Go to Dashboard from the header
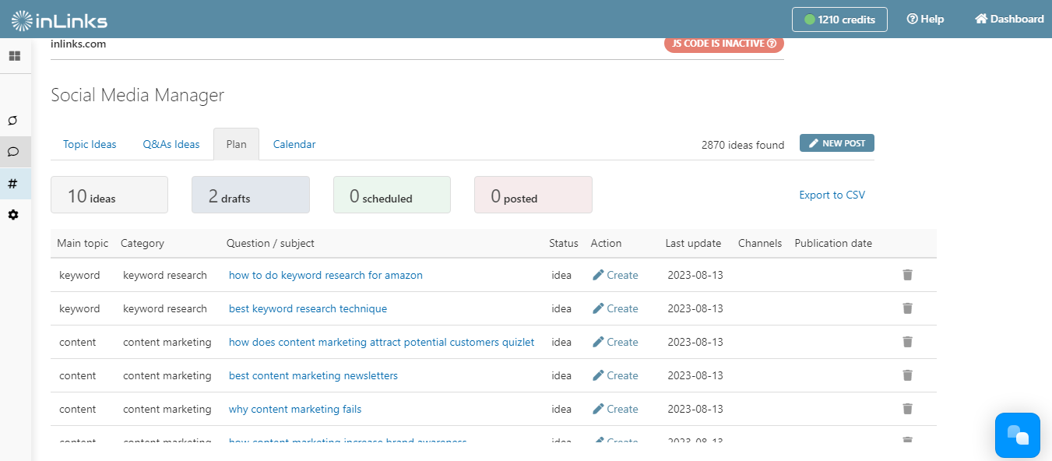This screenshot has height=461, width=1052. point(1009,19)
